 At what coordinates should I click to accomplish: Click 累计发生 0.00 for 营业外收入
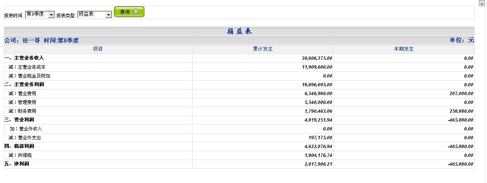tap(328, 129)
